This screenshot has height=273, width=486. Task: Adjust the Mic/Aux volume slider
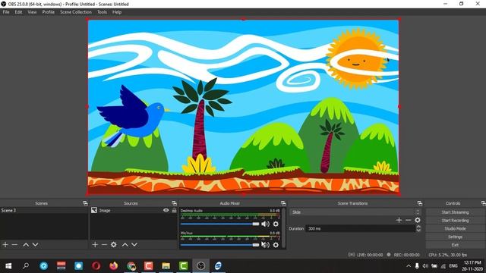pos(219,245)
